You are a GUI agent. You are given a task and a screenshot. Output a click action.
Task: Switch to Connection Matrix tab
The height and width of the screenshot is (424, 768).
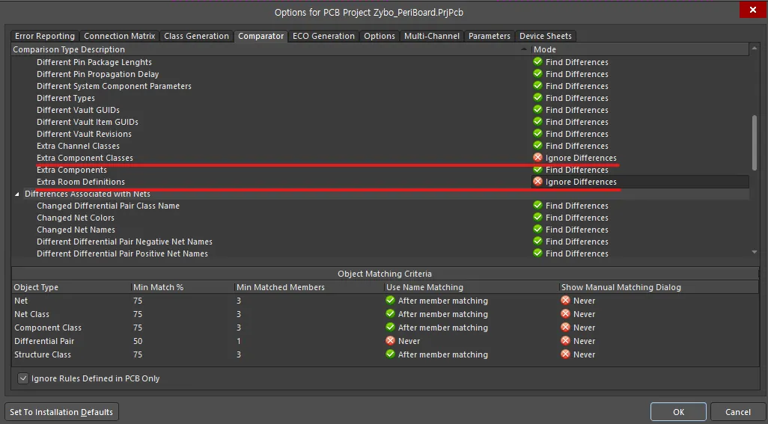click(x=120, y=36)
